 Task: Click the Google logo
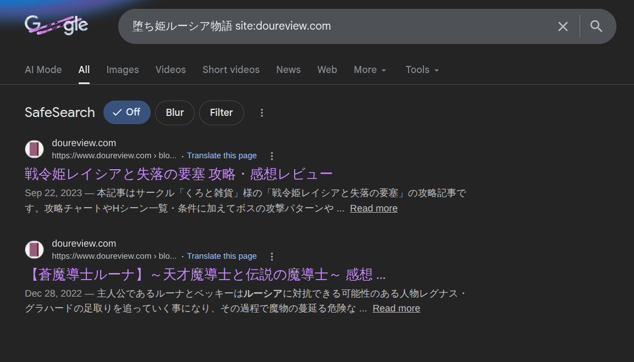[x=56, y=25]
